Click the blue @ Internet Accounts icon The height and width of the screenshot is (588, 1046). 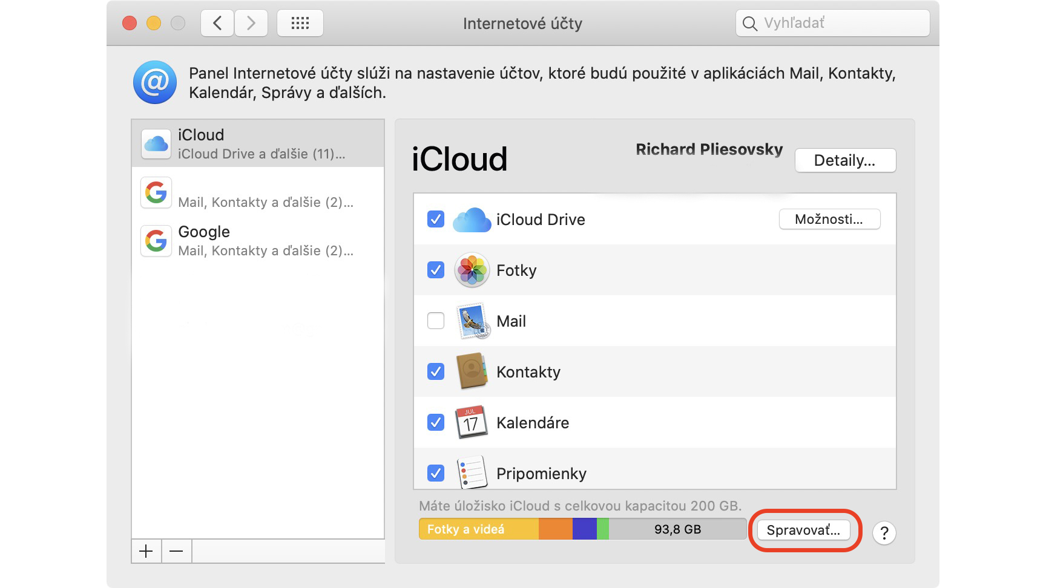pyautogui.click(x=155, y=82)
